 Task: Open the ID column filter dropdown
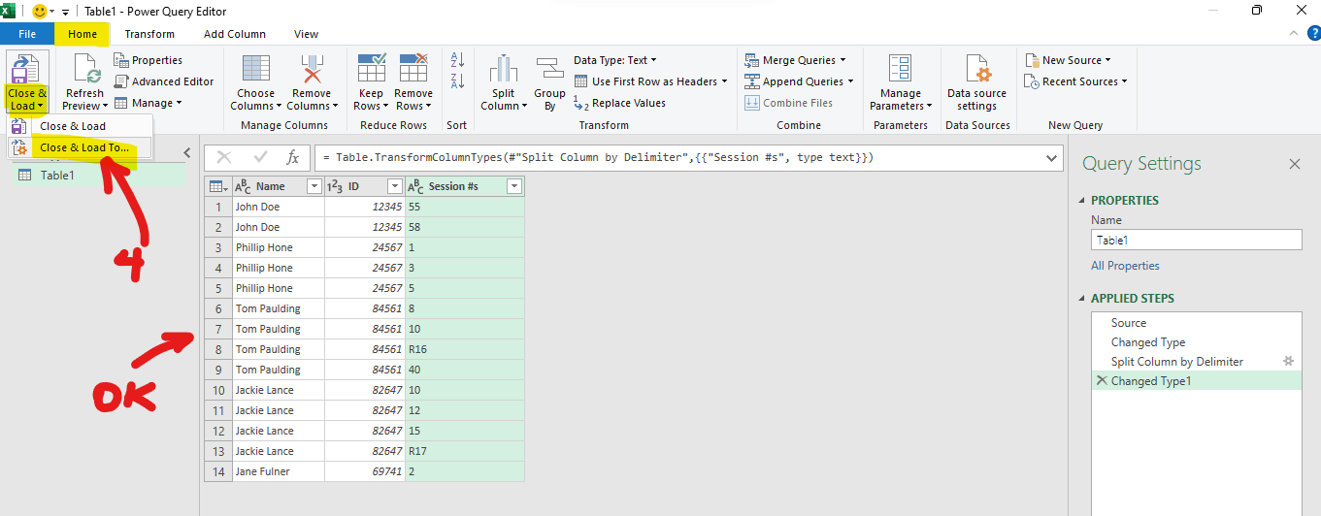(x=394, y=186)
